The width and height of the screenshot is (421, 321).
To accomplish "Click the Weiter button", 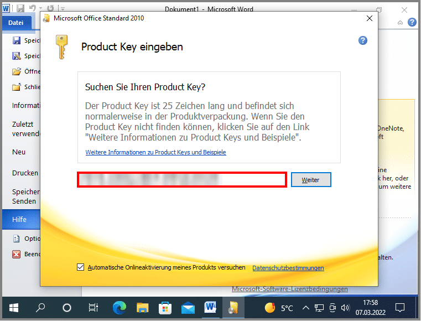I will [x=311, y=180].
